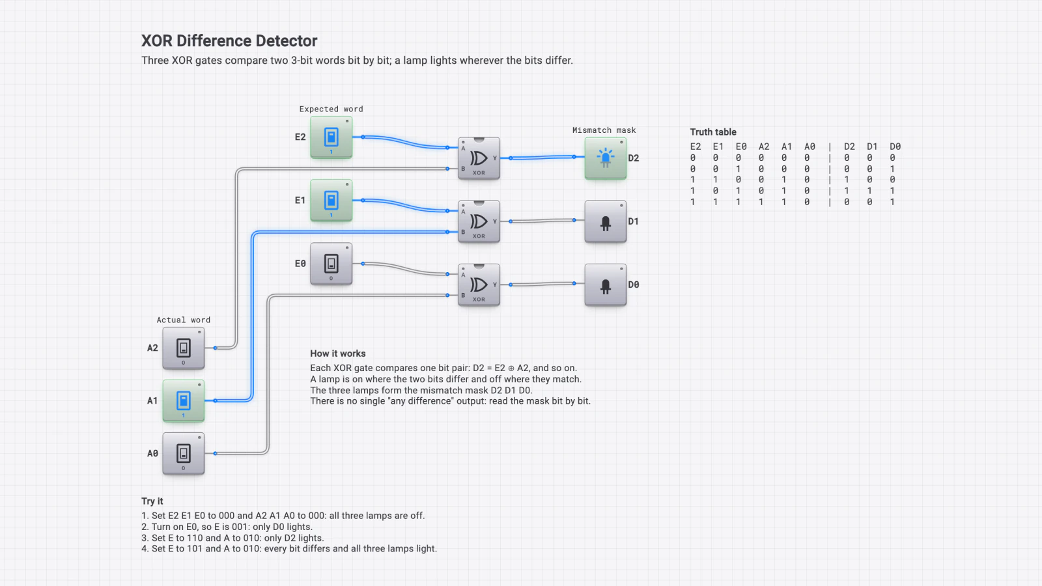Viewport: 1042px width, 586px height.
Task: Click the A0 switch label
Action: [x=152, y=454]
